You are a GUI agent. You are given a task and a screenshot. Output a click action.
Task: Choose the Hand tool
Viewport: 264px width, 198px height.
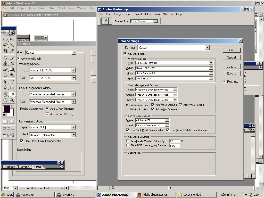(x=5, y=100)
